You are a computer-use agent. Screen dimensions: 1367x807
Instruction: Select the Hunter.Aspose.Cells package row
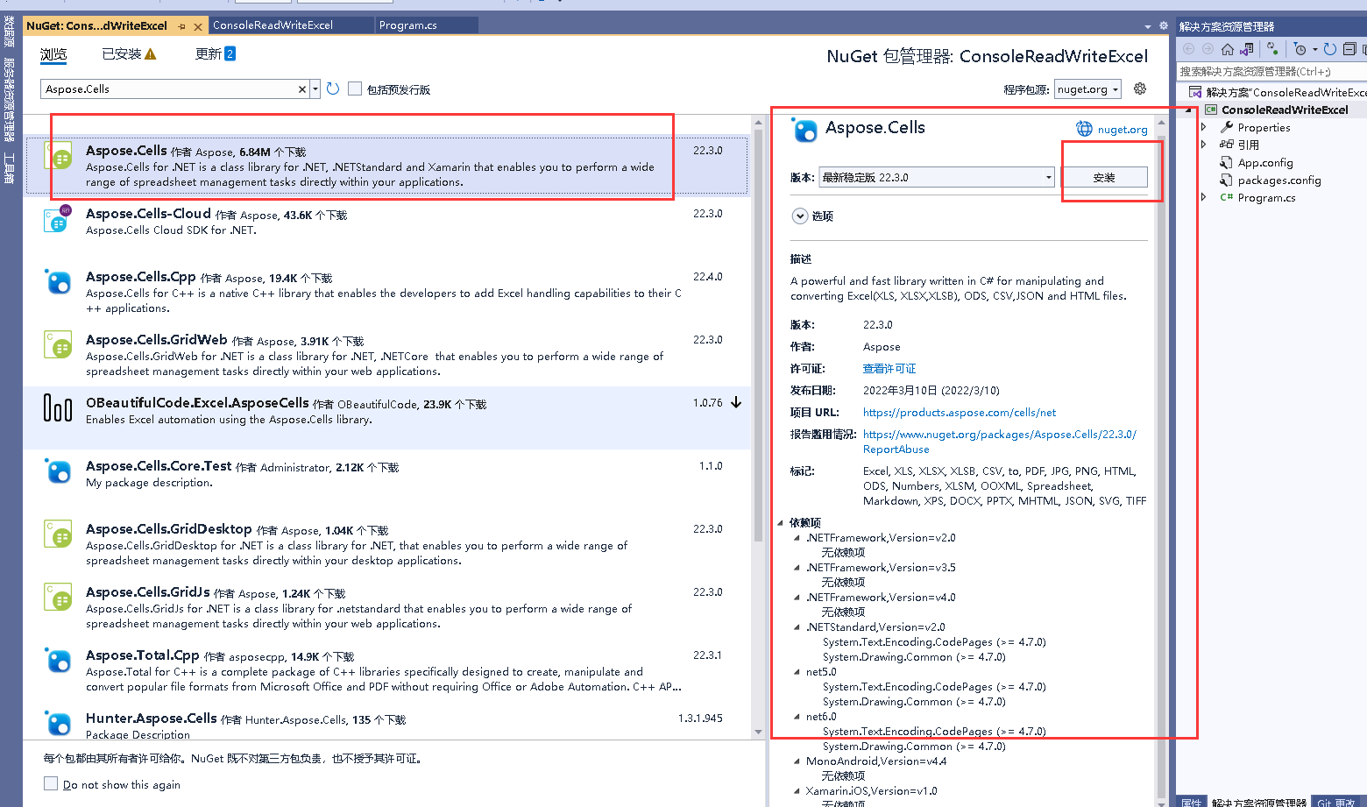(x=386, y=723)
